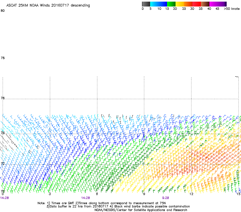
Task: Click the NOAA/NESDIS Center for Satellite Applications credit line
Action: click(141, 210)
